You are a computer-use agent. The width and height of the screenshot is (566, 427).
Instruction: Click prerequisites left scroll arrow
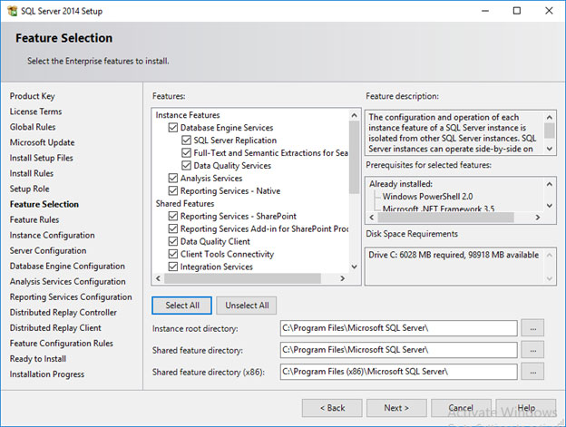click(x=372, y=217)
